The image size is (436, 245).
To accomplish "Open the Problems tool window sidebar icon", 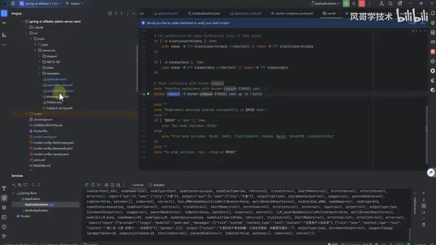I will click(4, 227).
